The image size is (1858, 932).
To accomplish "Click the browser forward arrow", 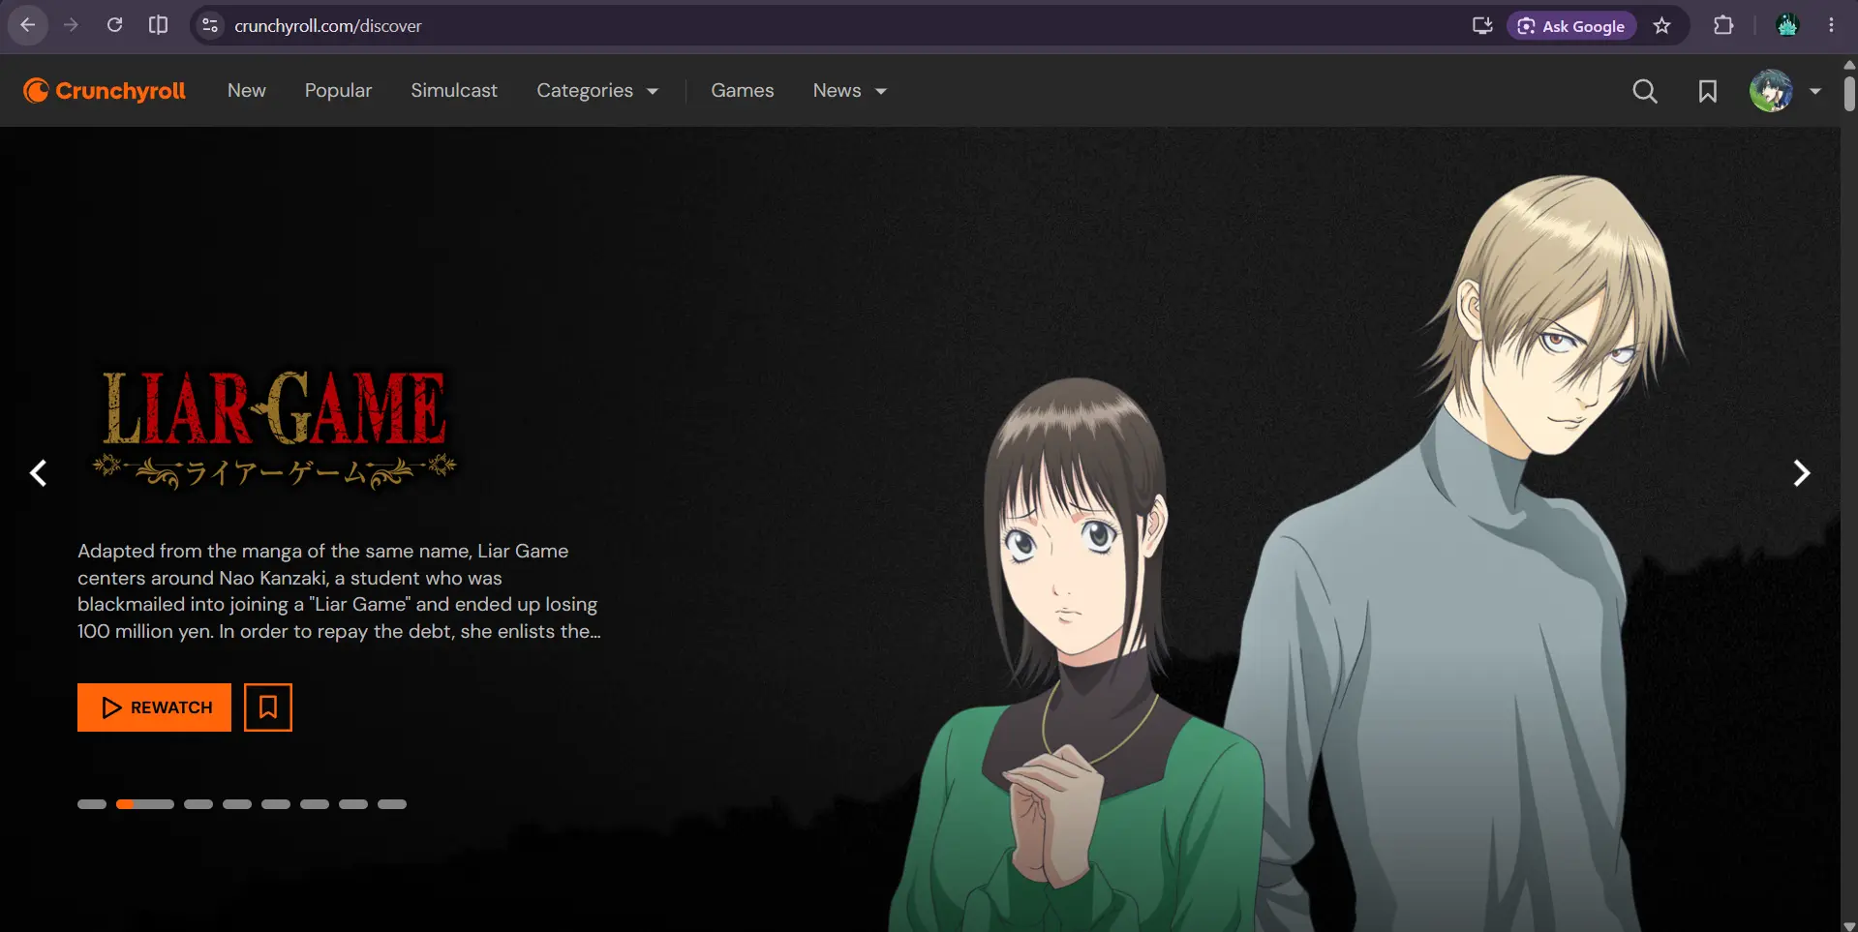I will coord(71,25).
